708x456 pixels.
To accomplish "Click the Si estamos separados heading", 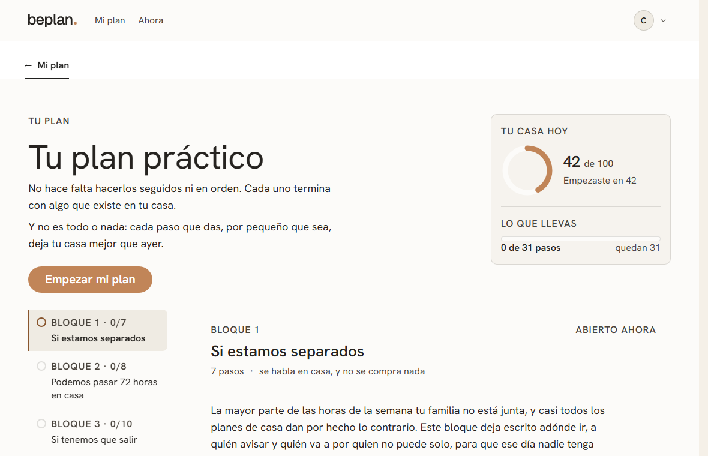I will point(287,351).
